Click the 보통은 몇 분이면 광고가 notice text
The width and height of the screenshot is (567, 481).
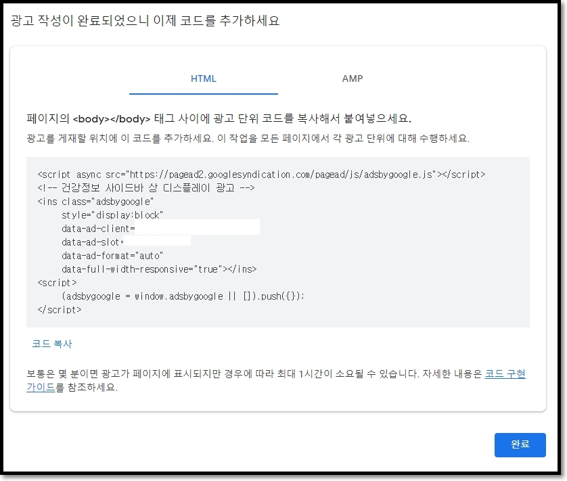point(276,380)
